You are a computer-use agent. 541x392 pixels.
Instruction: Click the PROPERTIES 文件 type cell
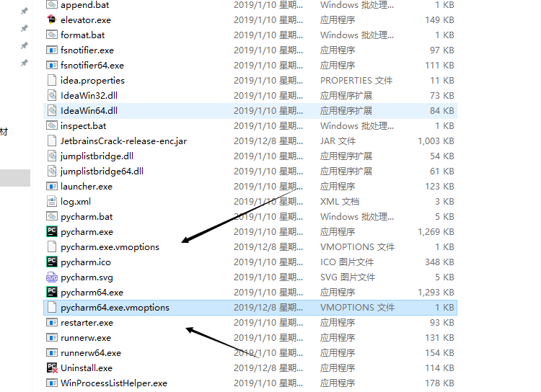[356, 80]
